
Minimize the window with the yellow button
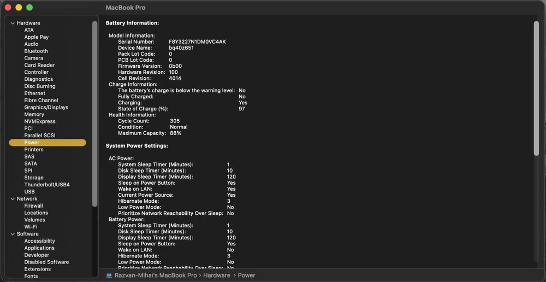tap(19, 8)
